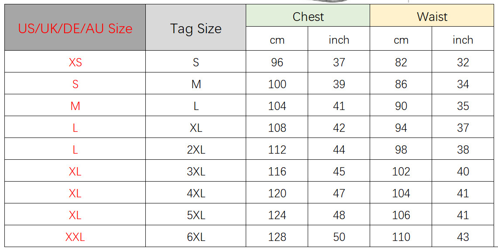Select waist value 102 cm
The image size is (498, 251).
(401, 171)
